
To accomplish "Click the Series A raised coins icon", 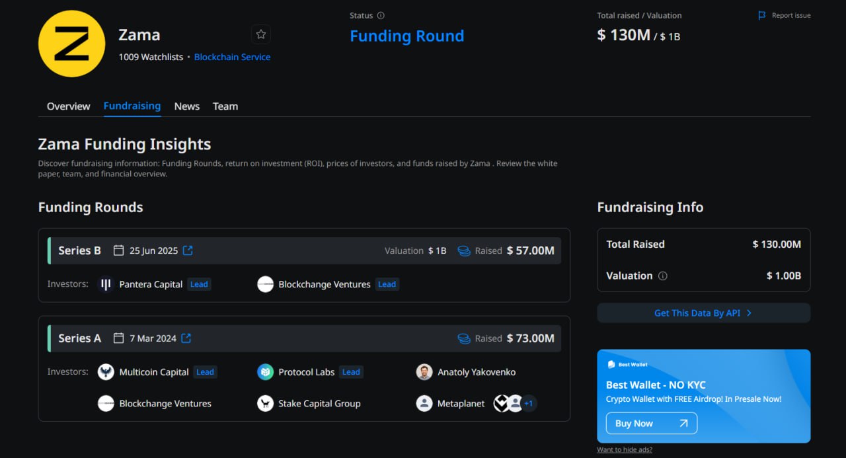I will pyautogui.click(x=464, y=338).
